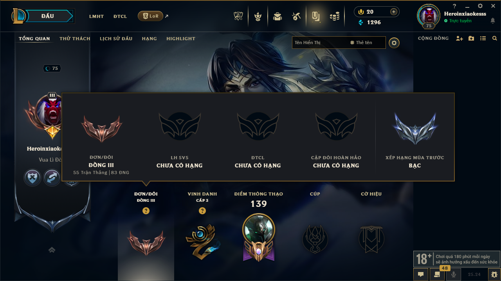This screenshot has width=501, height=281.
Task: Open the friends list view options icon
Action: click(x=483, y=38)
